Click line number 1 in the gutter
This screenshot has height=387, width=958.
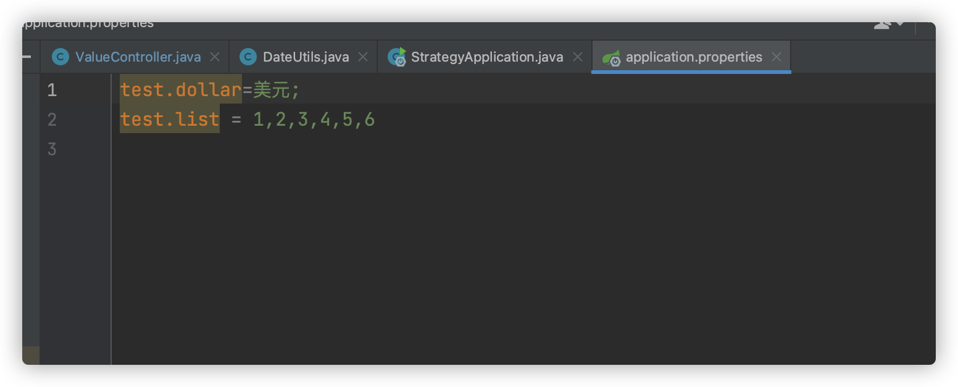[x=52, y=89]
